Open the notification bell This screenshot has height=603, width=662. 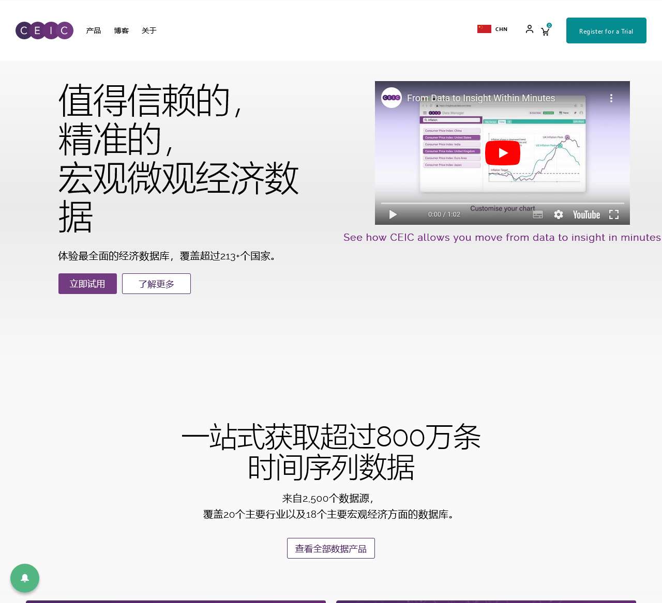pyautogui.click(x=24, y=578)
